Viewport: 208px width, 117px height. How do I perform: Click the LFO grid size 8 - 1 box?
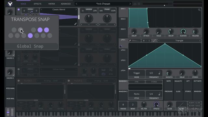click(x=146, y=41)
